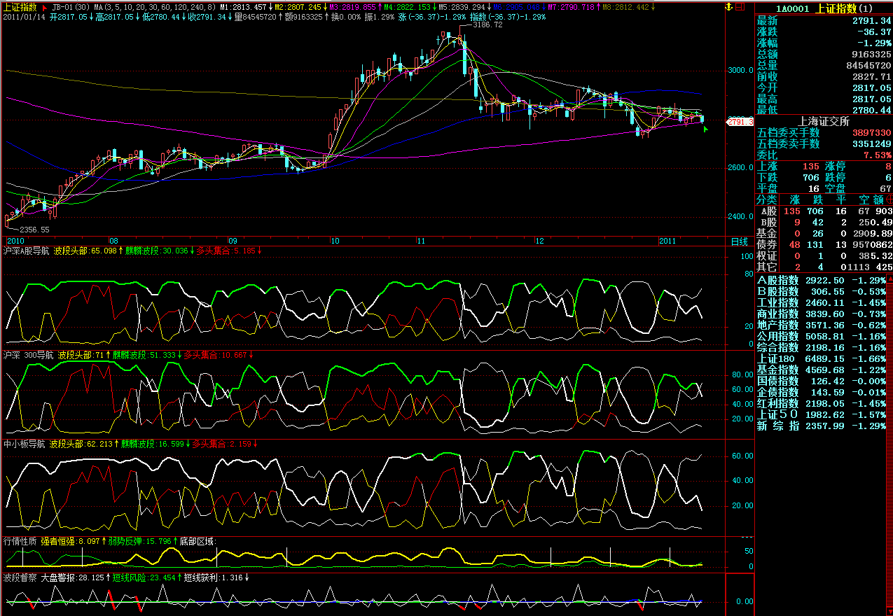Click the 五档委买手数 row
This screenshot has width=893, height=616.
click(824, 133)
